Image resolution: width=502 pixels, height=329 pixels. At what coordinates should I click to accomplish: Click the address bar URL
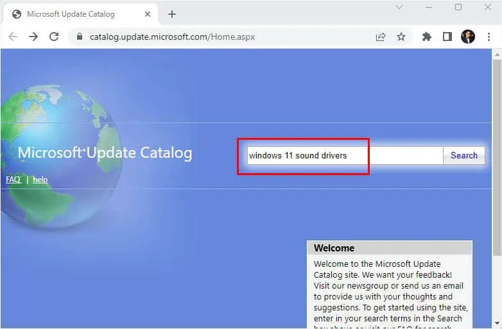point(172,37)
